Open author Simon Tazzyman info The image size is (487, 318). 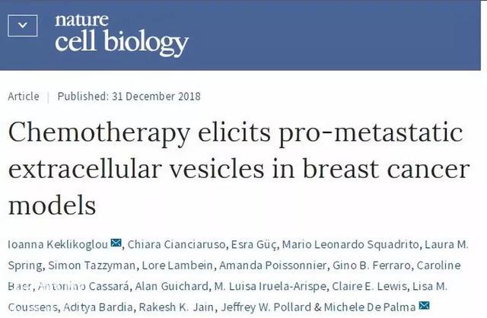point(91,266)
